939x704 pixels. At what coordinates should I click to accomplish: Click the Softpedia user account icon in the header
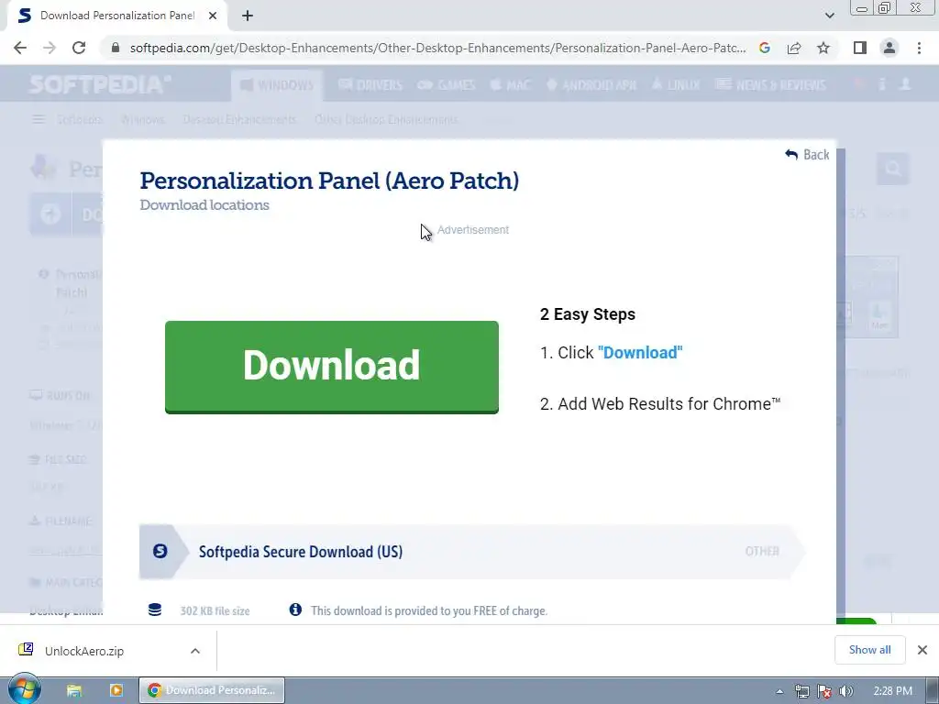tap(905, 84)
